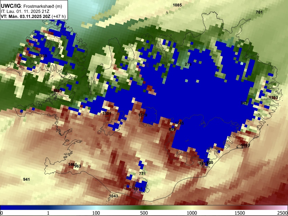This screenshot has height=216, width=288.
Task: Select the 1521 map label
Action: tap(107, 113)
